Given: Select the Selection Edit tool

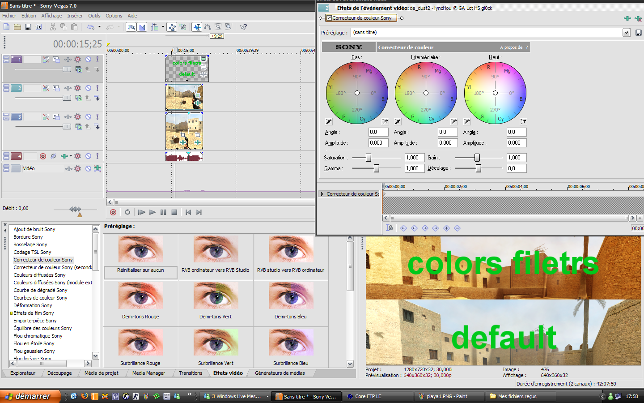Looking at the screenshot, I should [x=218, y=27].
